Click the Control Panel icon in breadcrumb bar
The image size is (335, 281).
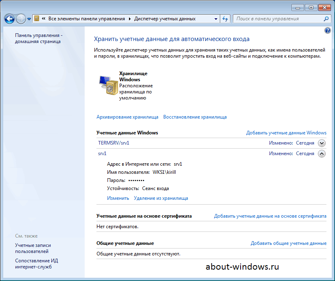(36, 18)
